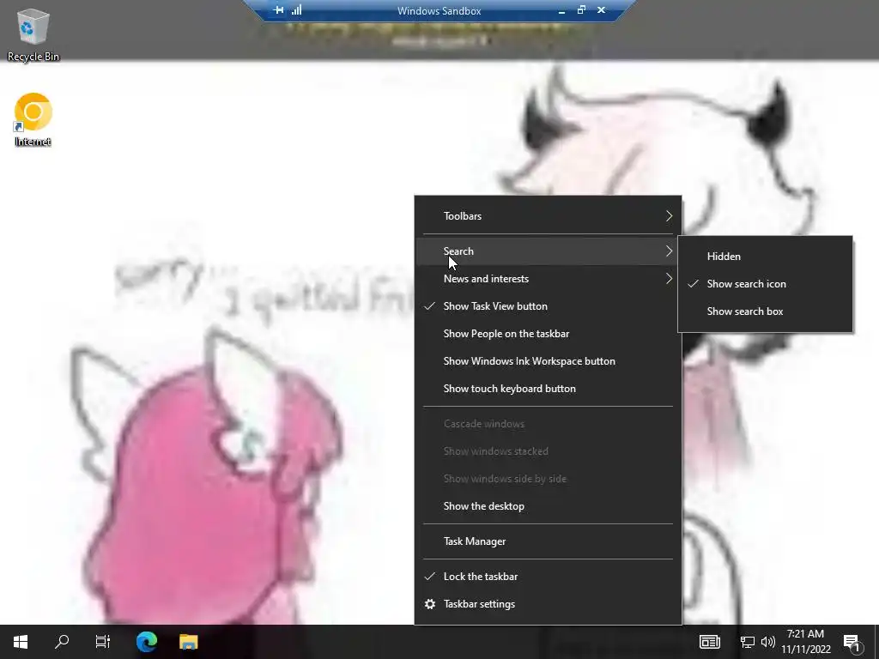Open Task Manager from context menu

click(548, 541)
